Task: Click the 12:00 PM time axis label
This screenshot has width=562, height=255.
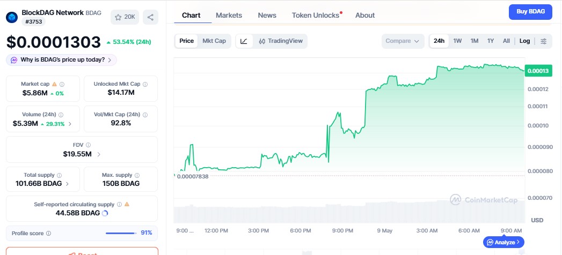Action: 216,231
